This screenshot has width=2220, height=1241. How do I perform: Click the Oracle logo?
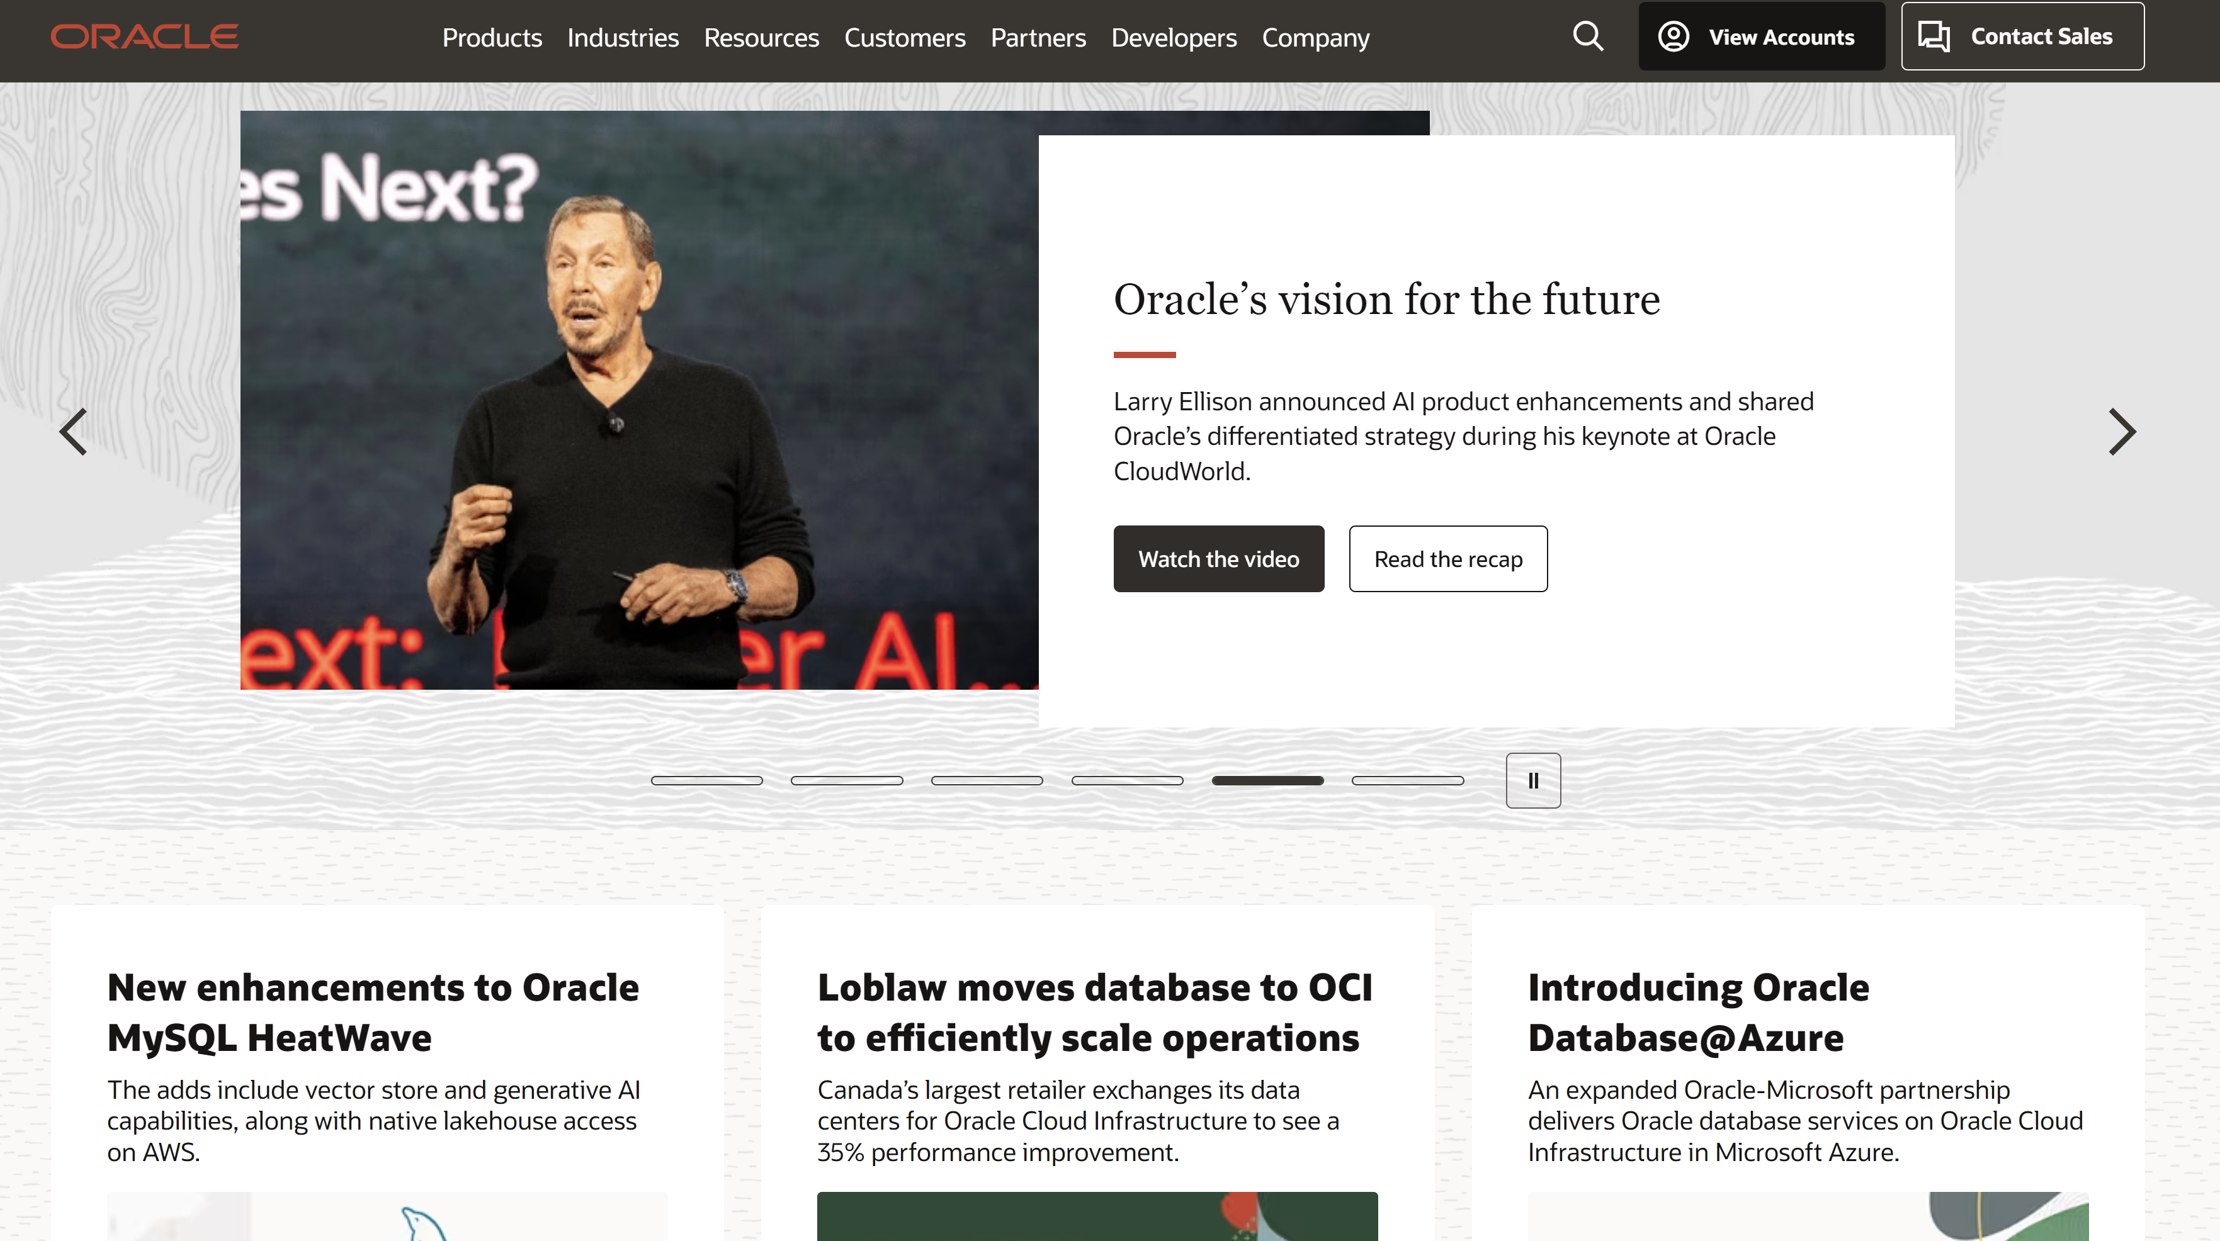(145, 36)
